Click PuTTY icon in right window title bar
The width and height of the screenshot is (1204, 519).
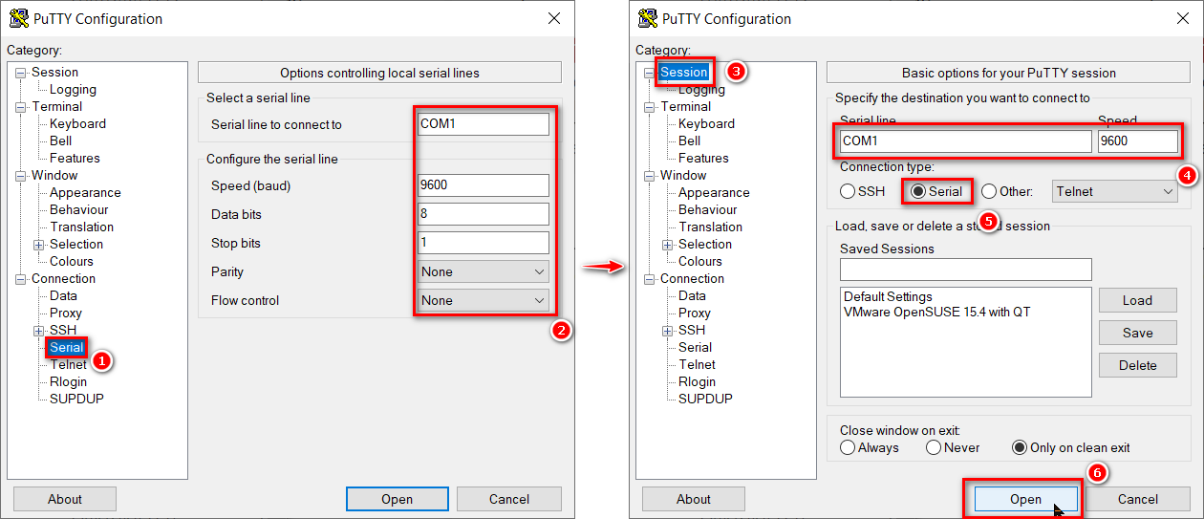pos(648,18)
